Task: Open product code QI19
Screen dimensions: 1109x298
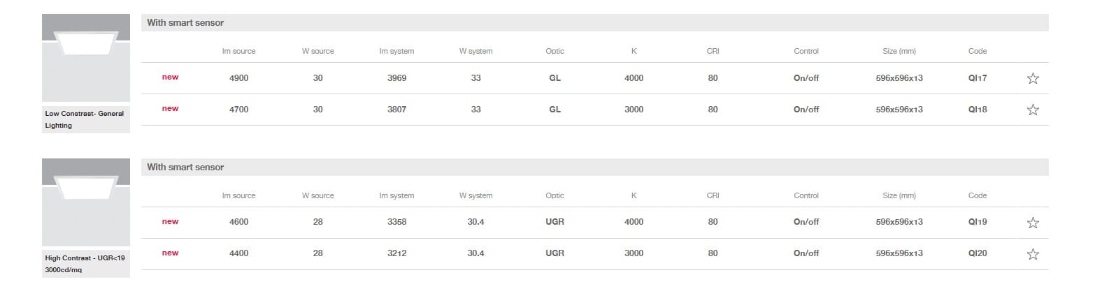Action: 977,222
